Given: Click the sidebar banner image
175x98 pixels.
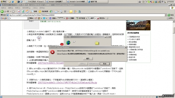Looking at the screenshot, I should click(138, 25).
